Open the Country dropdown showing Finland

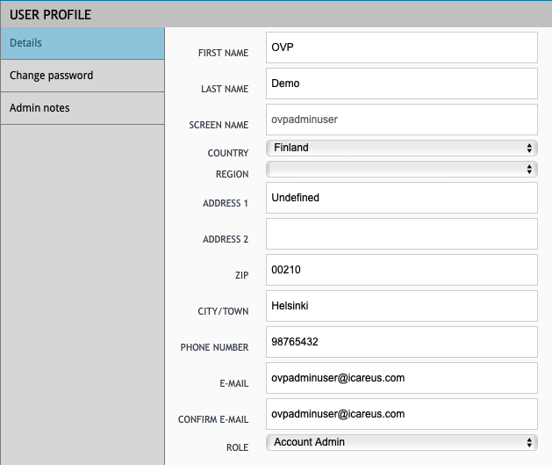[400, 148]
